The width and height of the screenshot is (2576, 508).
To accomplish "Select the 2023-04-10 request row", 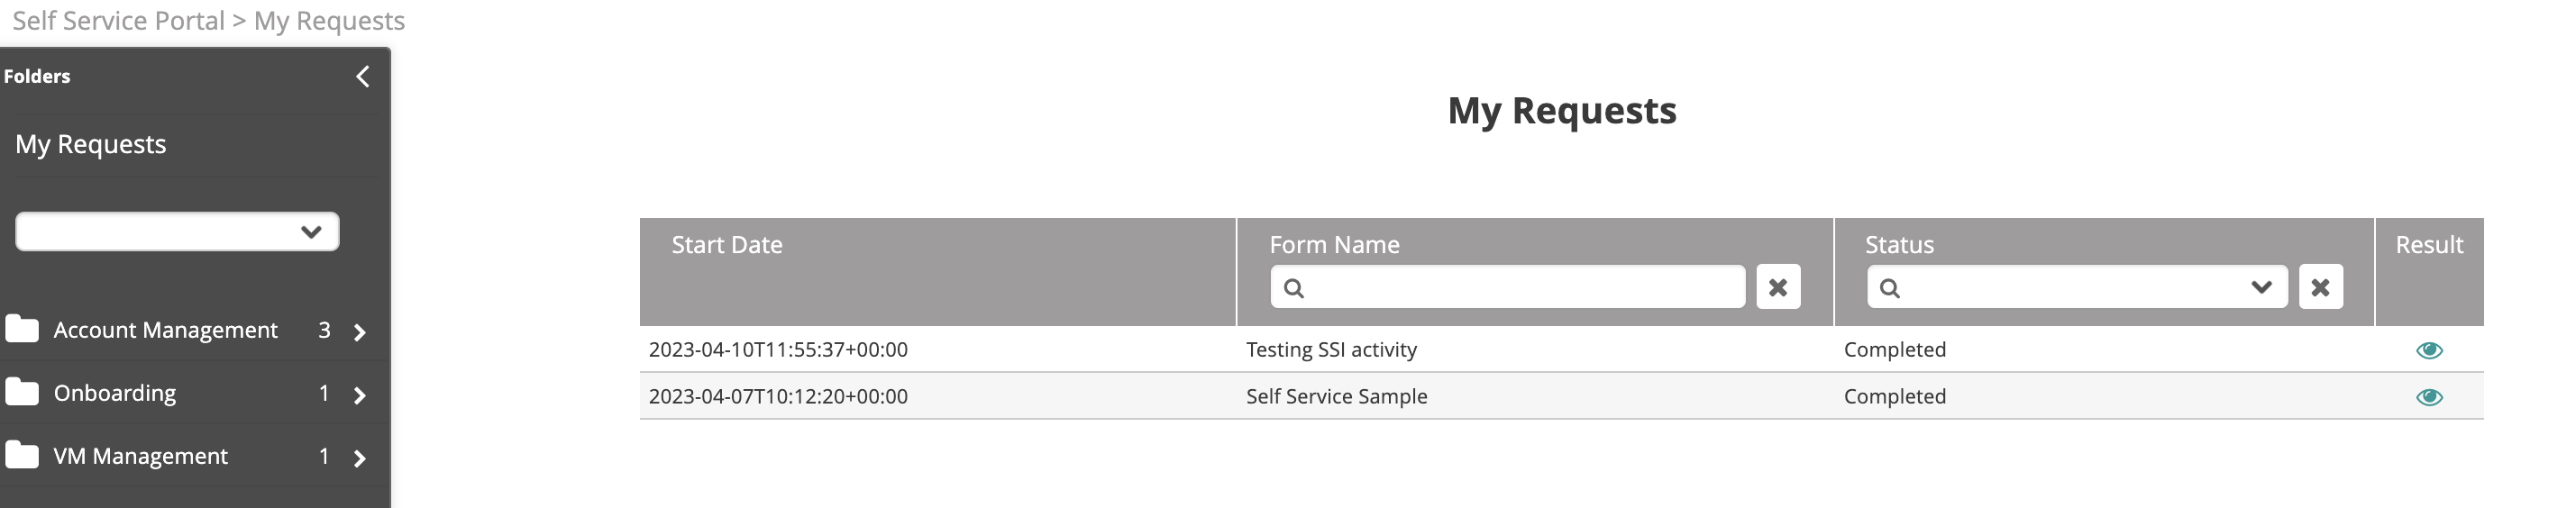I will (x=1562, y=350).
